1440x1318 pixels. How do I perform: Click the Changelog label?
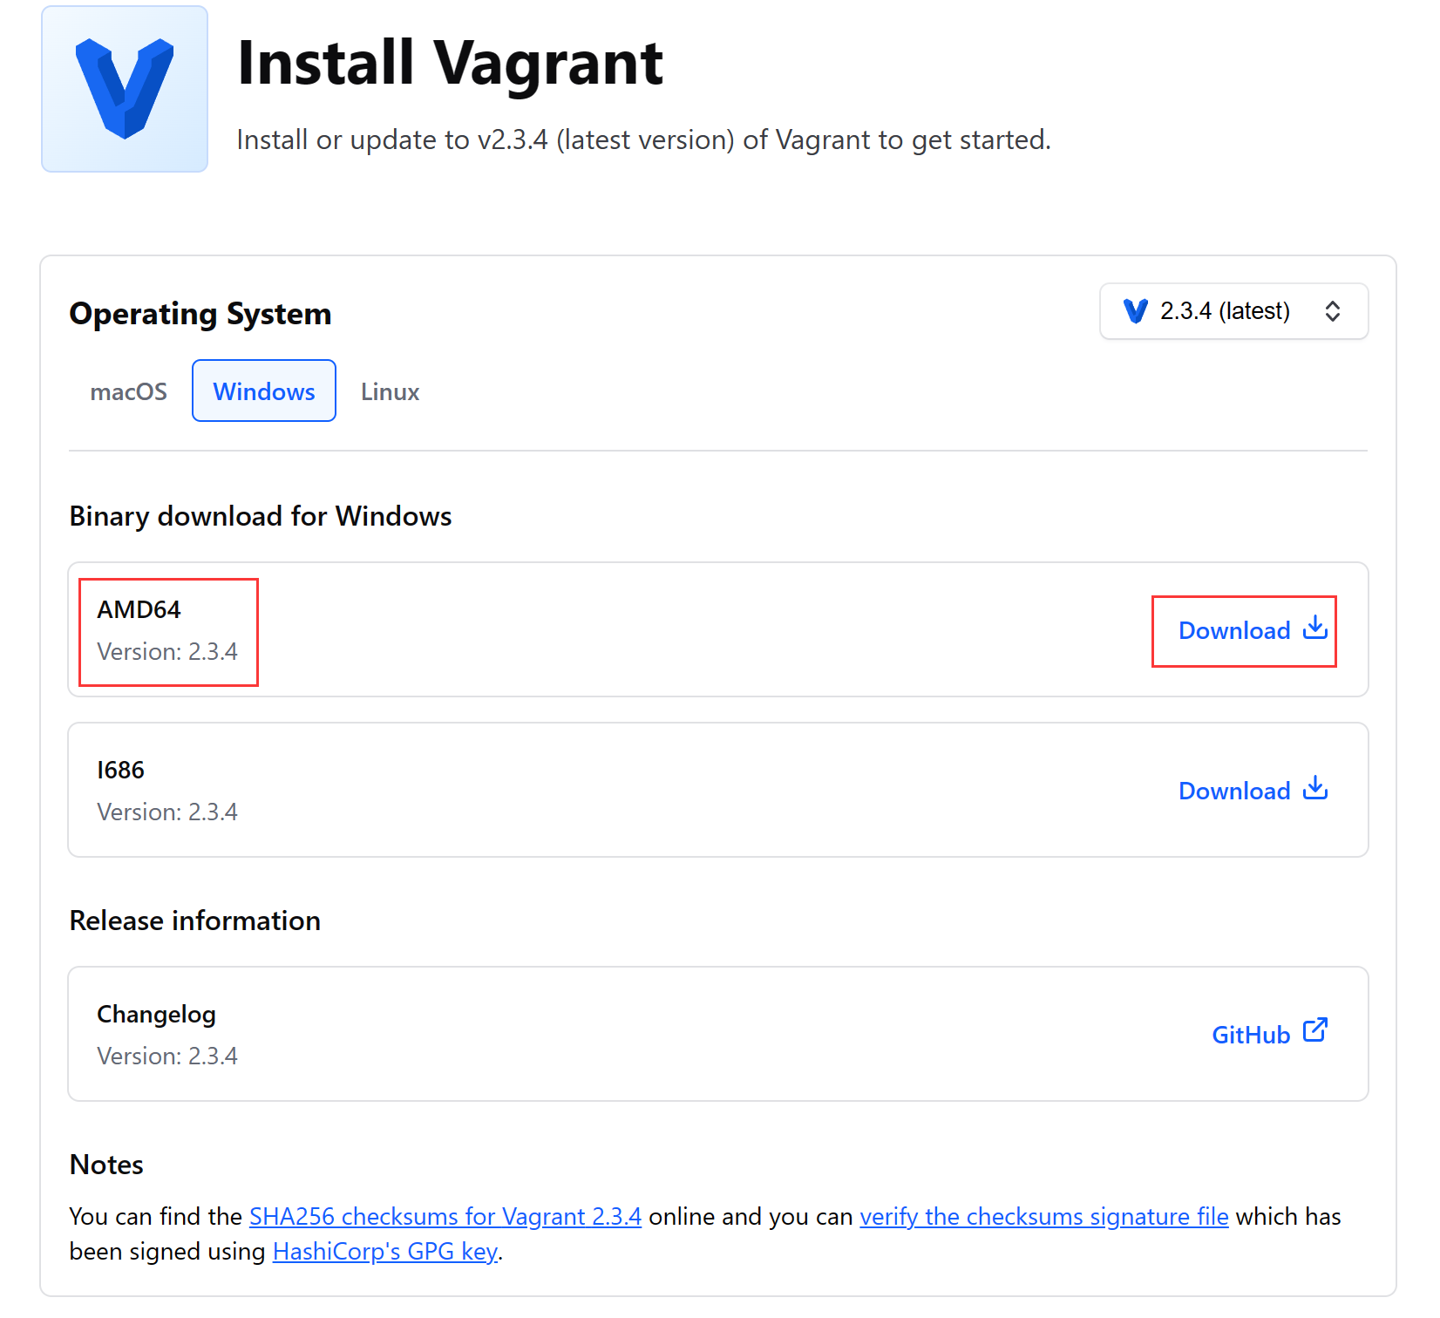(156, 1014)
